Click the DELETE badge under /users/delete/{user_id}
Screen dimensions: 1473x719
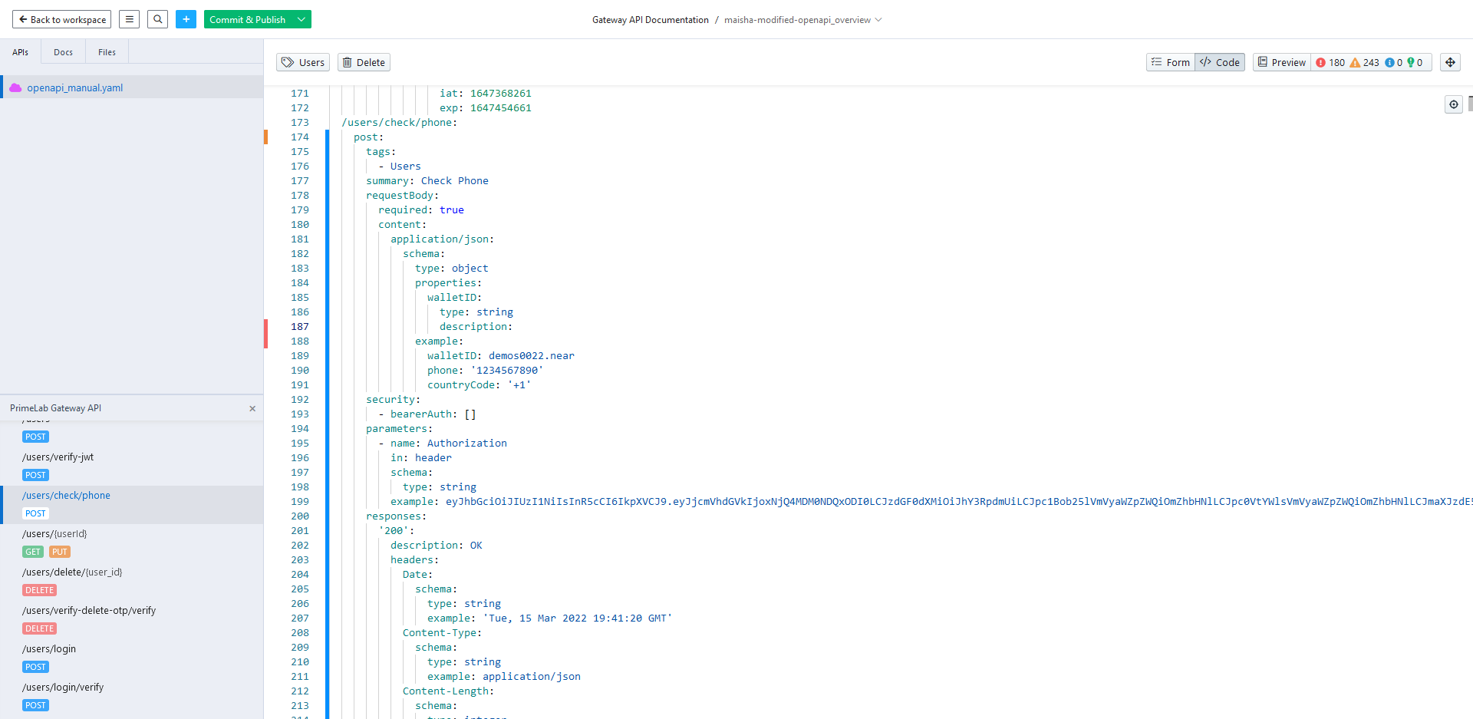click(x=39, y=590)
